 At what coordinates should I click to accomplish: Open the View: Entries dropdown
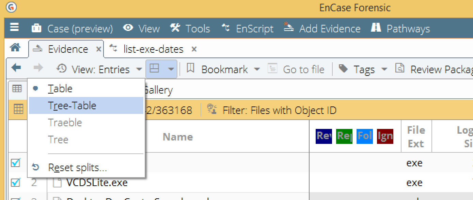99,69
